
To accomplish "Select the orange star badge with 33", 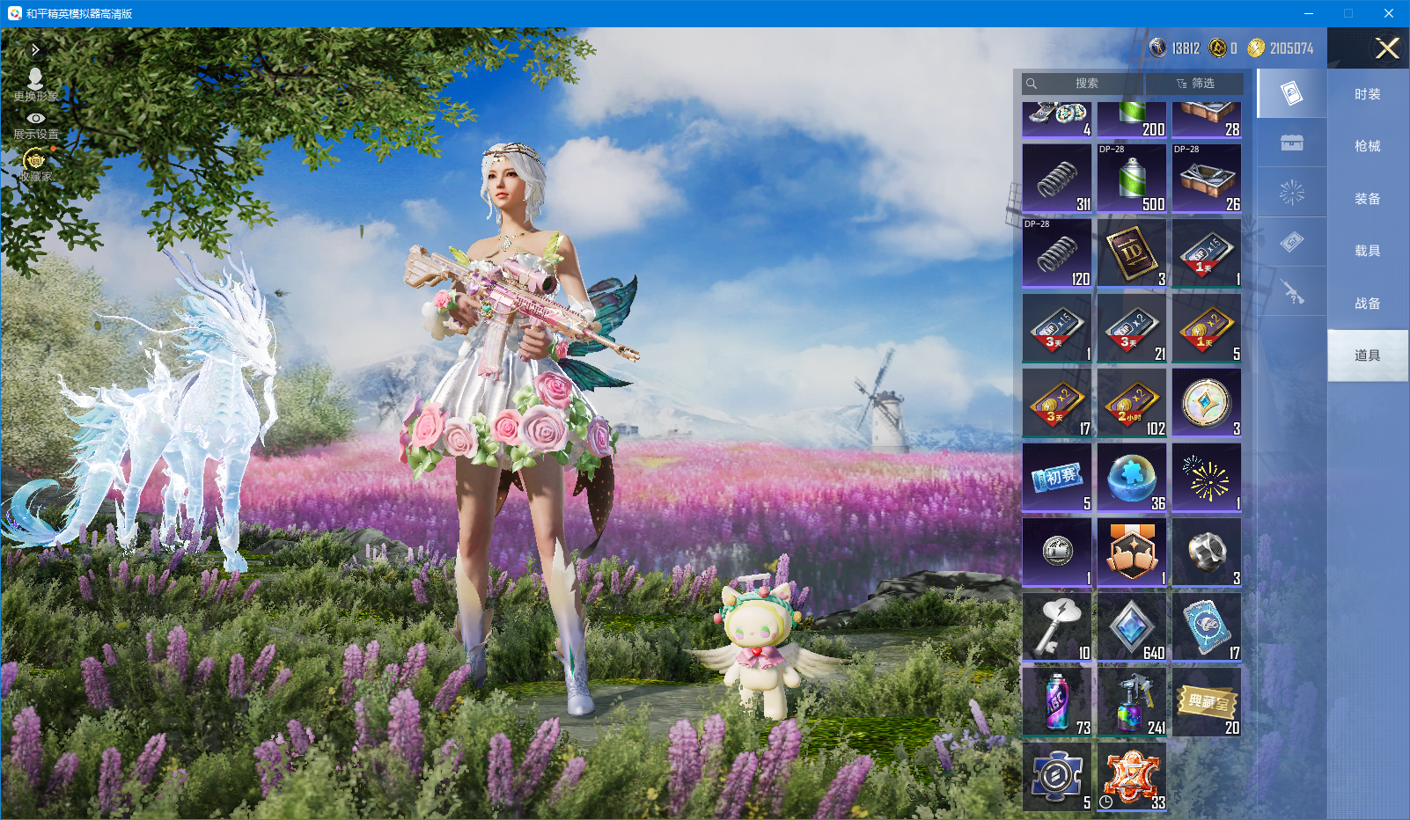I will click(1132, 777).
